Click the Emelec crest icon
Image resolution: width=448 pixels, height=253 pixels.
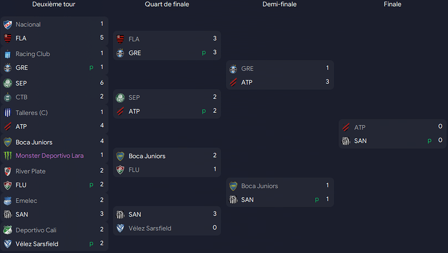(8, 201)
